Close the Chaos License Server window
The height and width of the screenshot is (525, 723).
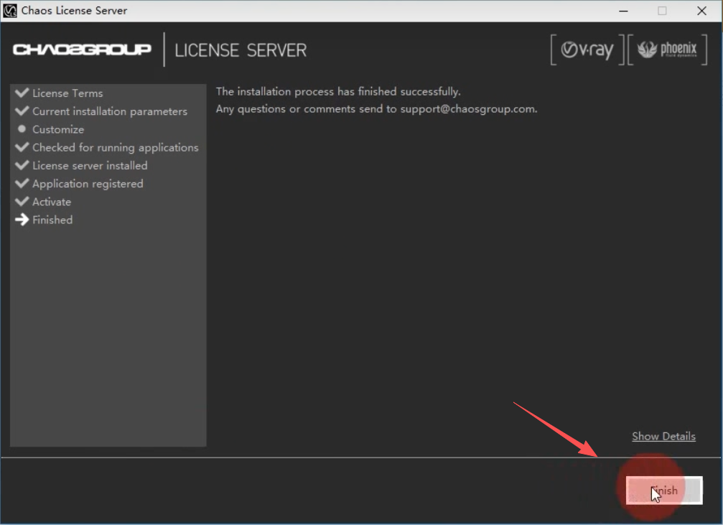pos(701,11)
